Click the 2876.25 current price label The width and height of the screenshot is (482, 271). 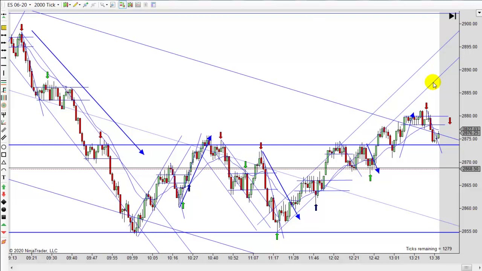click(x=470, y=133)
